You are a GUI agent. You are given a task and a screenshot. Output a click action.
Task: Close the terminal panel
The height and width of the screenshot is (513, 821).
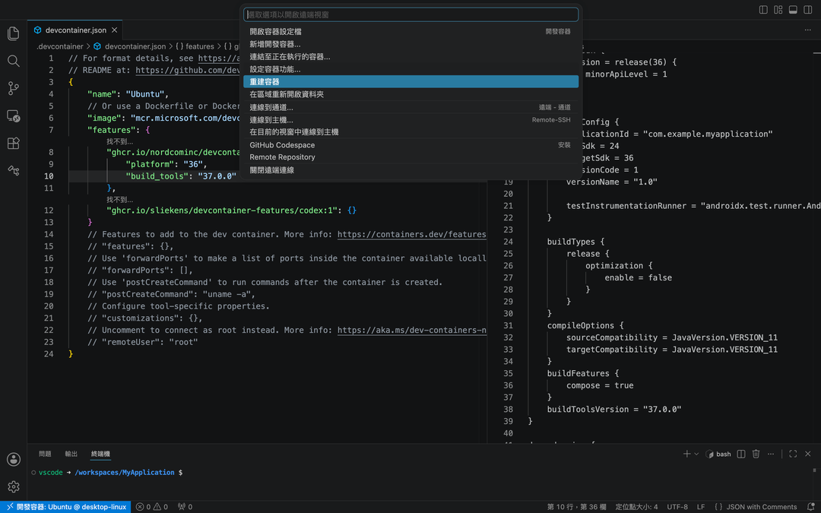[x=808, y=454]
